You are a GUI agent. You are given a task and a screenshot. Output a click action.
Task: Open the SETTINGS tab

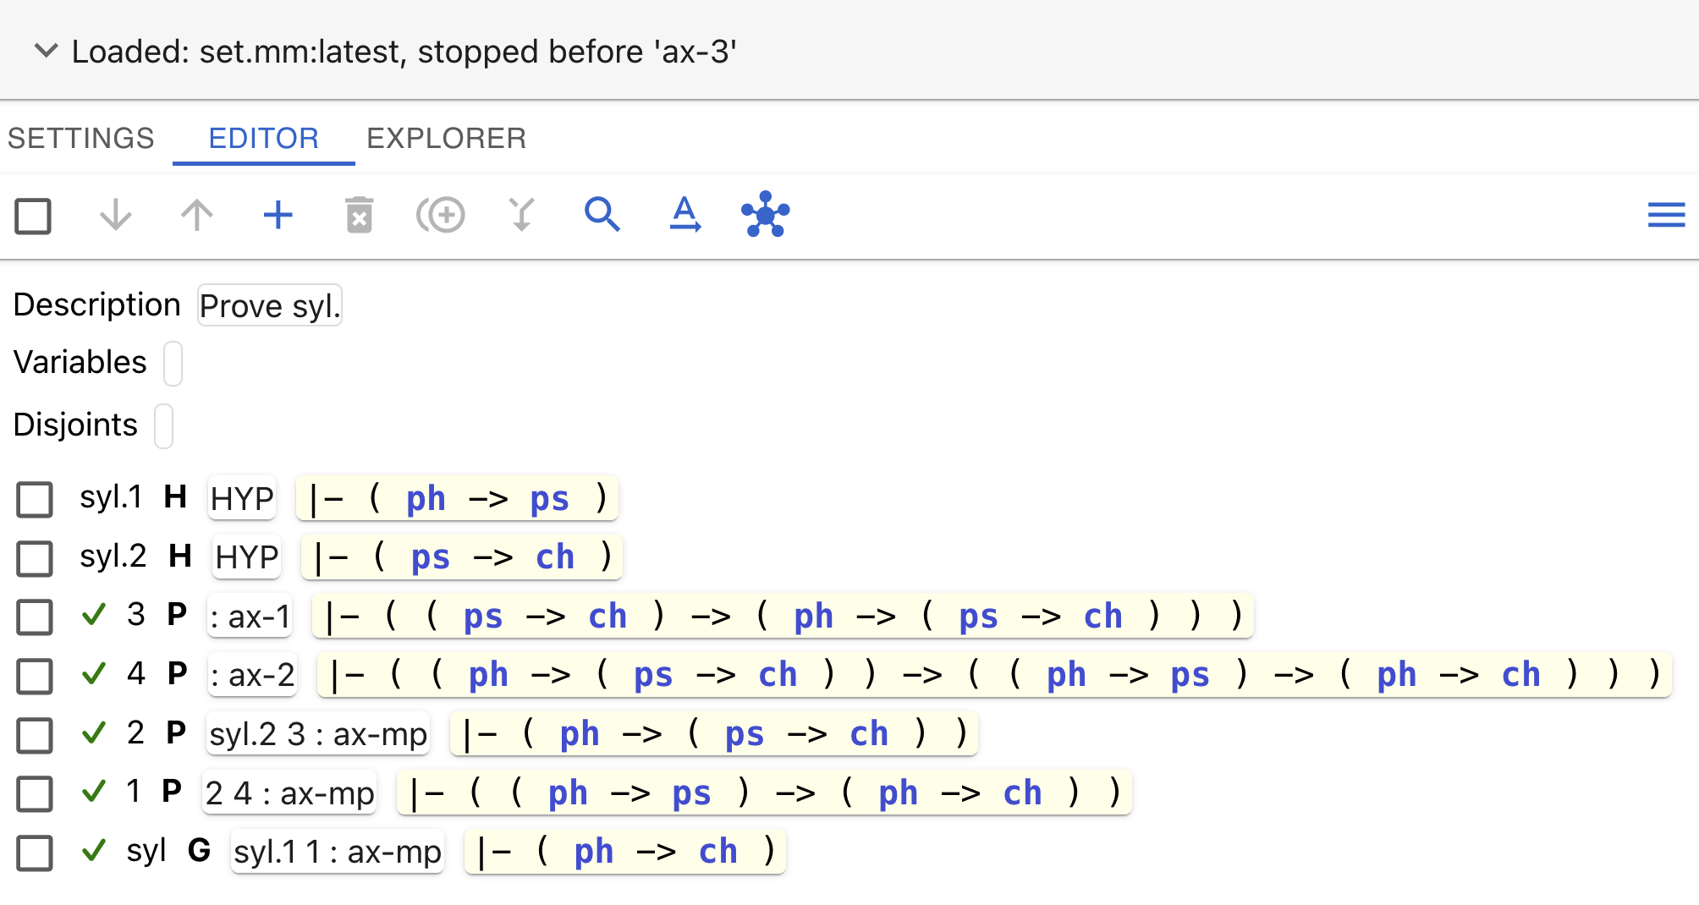(x=81, y=138)
